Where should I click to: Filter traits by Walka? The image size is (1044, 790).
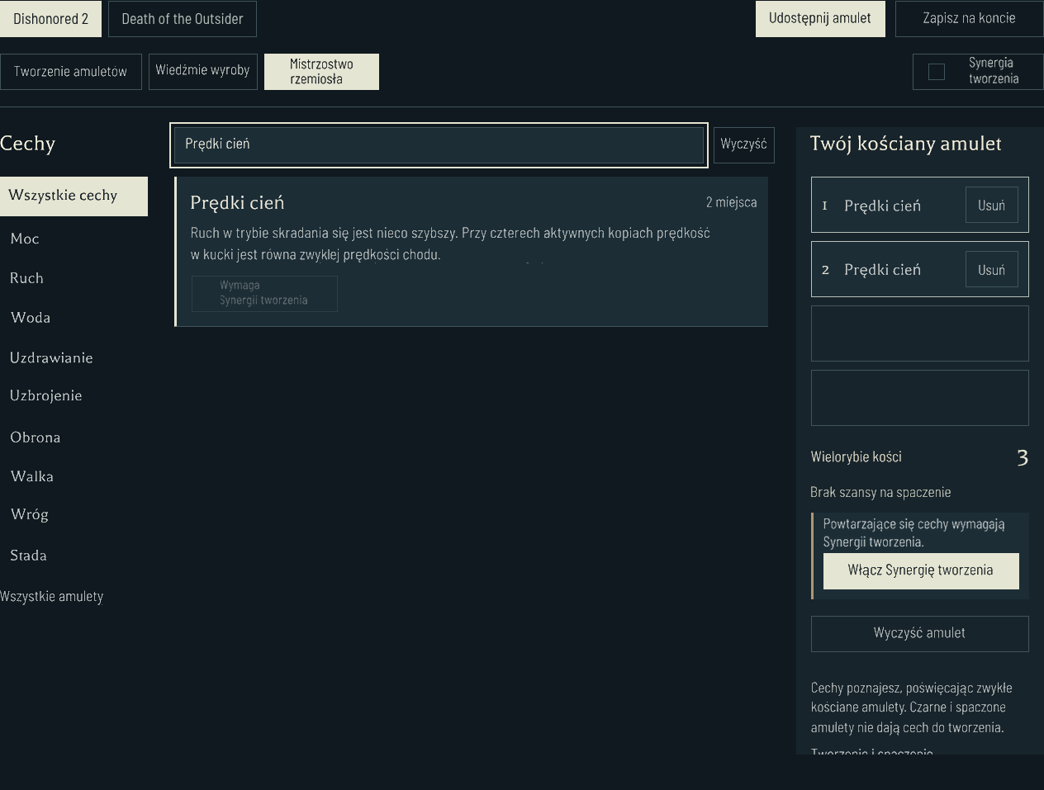click(x=32, y=476)
